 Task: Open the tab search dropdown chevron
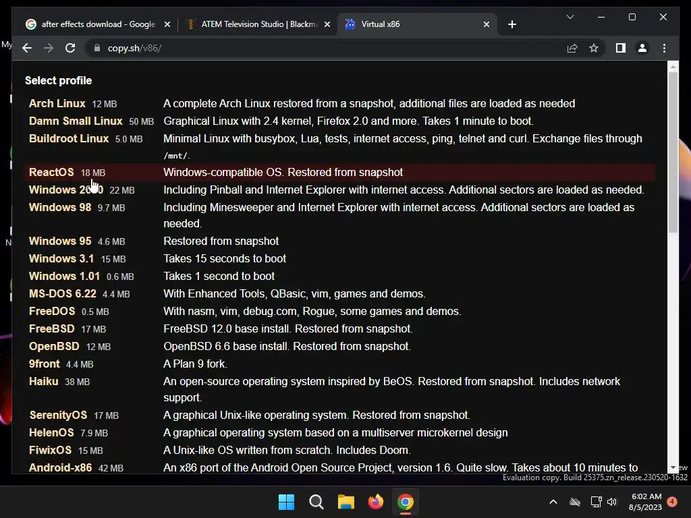(570, 17)
